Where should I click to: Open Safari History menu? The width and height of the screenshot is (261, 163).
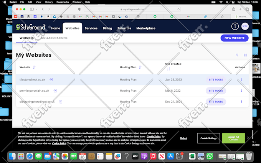(x=49, y=2)
